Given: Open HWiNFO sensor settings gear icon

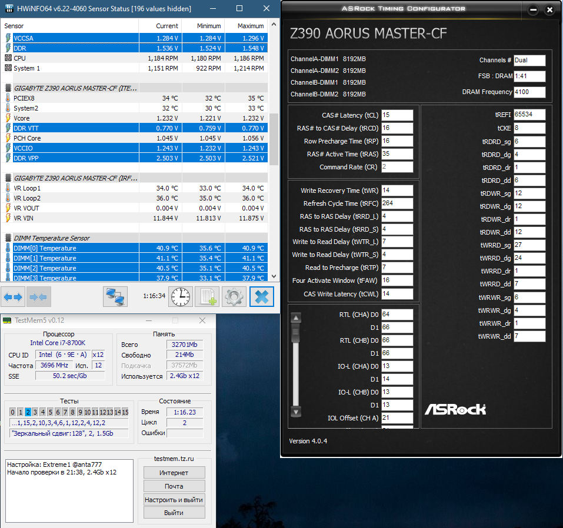Looking at the screenshot, I should [234, 297].
